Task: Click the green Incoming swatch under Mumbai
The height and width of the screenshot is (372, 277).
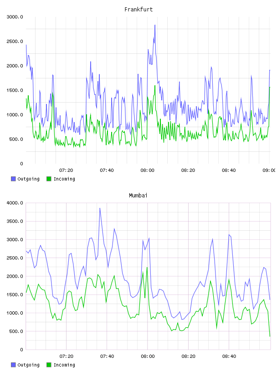Action: [x=49, y=365]
